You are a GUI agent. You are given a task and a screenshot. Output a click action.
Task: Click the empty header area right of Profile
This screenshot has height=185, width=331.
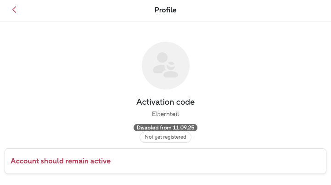[252, 10]
